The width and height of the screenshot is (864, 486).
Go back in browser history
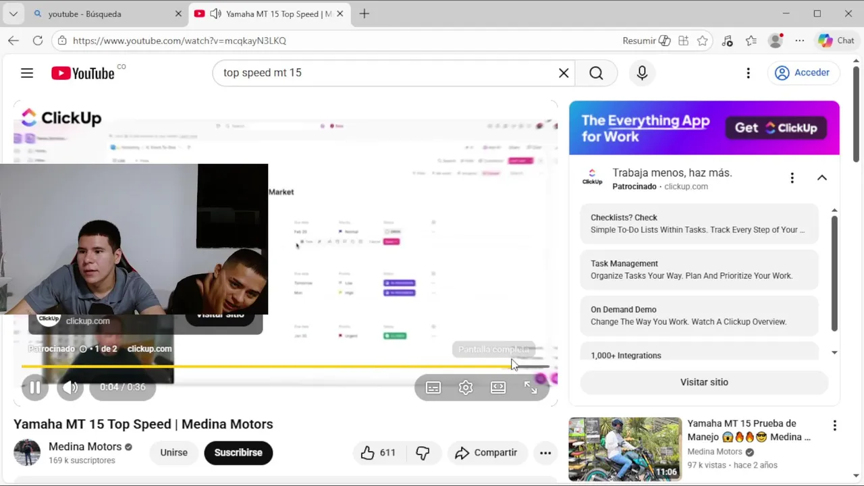pyautogui.click(x=13, y=40)
